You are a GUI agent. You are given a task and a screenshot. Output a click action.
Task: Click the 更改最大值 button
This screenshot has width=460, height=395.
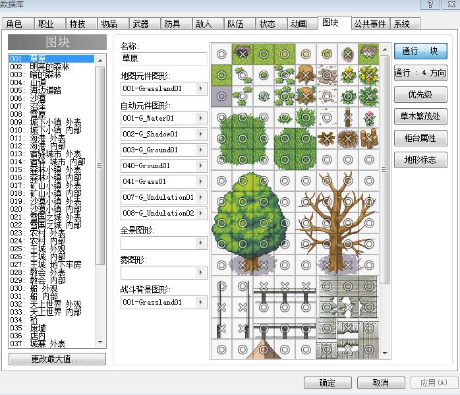point(57,359)
